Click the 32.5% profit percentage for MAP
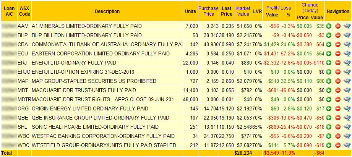This screenshot has height=157, width=352. click(x=288, y=81)
